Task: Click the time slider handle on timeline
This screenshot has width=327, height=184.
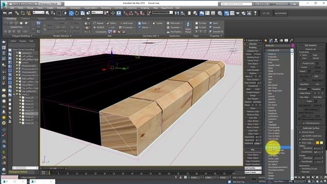Action: pyautogui.click(x=54, y=168)
